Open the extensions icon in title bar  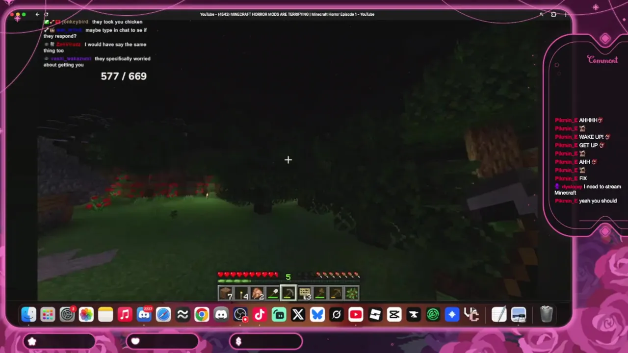tap(553, 14)
